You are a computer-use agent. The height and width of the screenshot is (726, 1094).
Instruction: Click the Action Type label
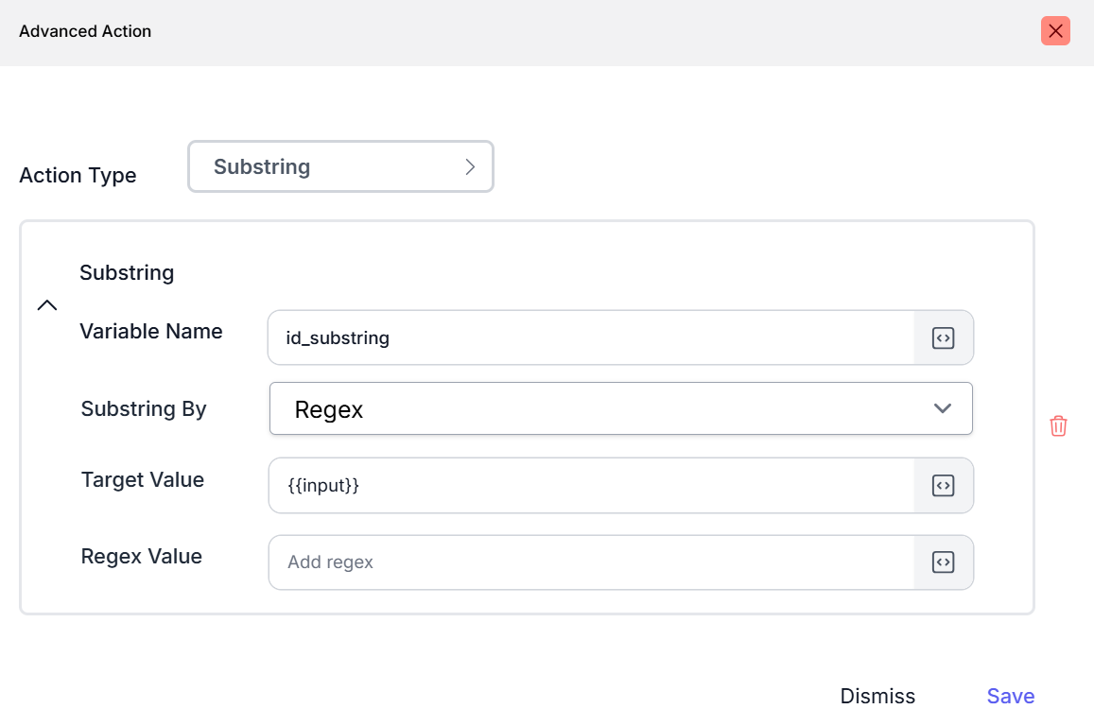click(78, 176)
